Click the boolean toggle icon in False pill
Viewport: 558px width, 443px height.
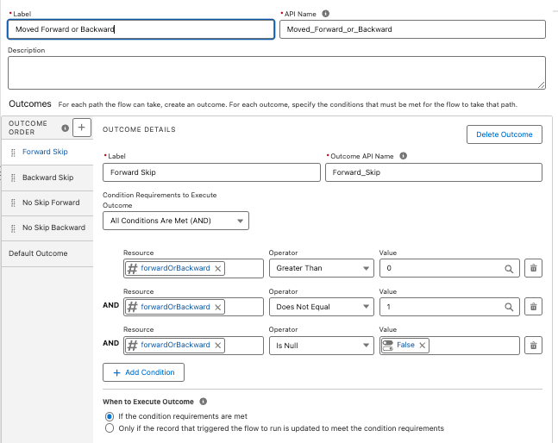(388, 346)
